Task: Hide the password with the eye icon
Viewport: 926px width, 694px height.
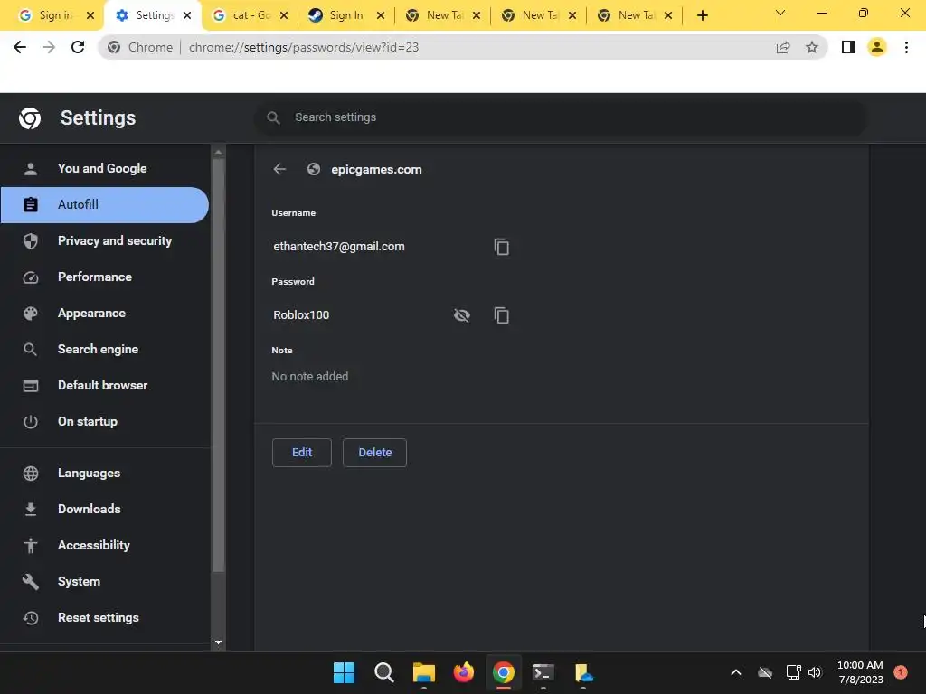Action: coord(462,315)
